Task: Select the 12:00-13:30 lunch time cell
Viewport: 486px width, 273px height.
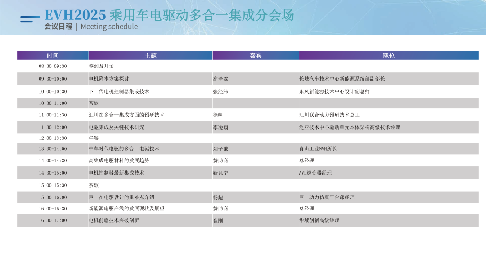Action: click(53, 138)
